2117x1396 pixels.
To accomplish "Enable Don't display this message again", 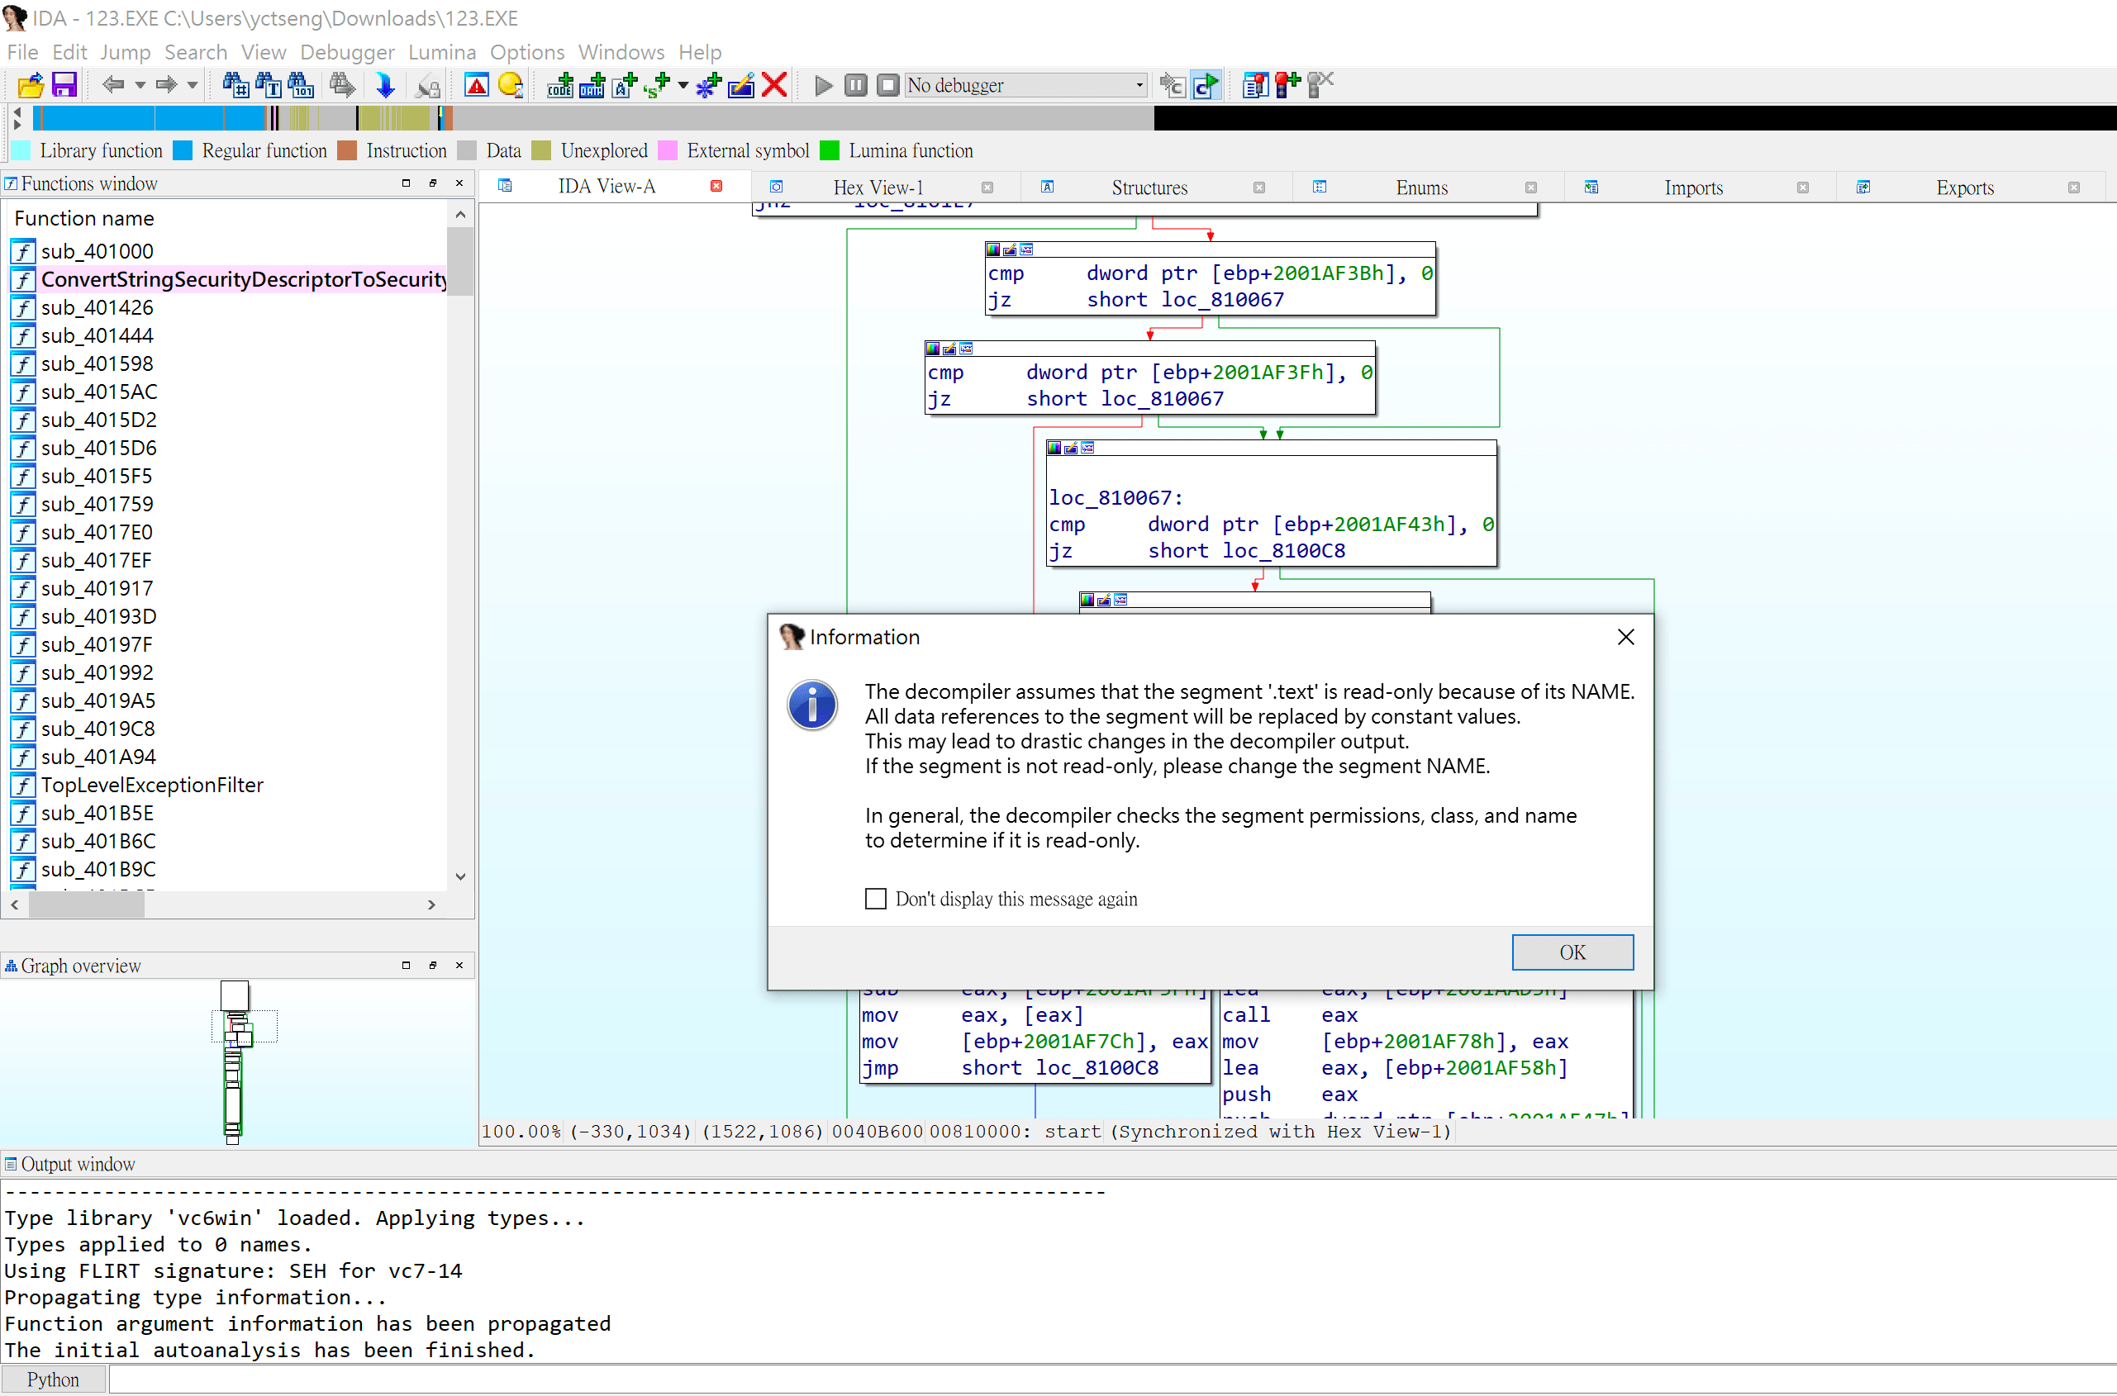I will 876,899.
